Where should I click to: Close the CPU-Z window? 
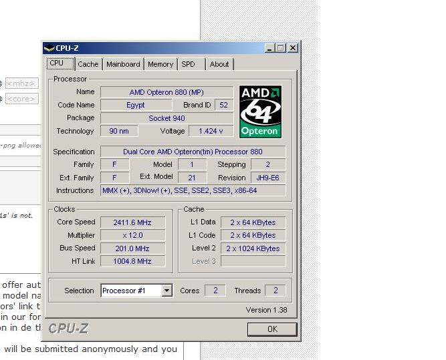(293, 48)
